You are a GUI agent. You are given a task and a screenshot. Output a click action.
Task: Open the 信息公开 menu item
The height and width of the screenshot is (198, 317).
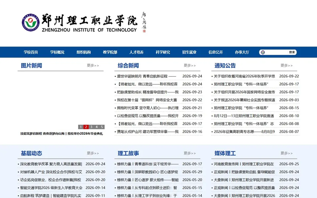click(216, 52)
